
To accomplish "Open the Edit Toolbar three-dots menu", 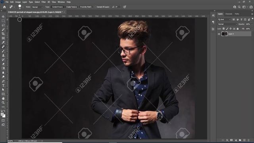I will [x=3, y=107].
